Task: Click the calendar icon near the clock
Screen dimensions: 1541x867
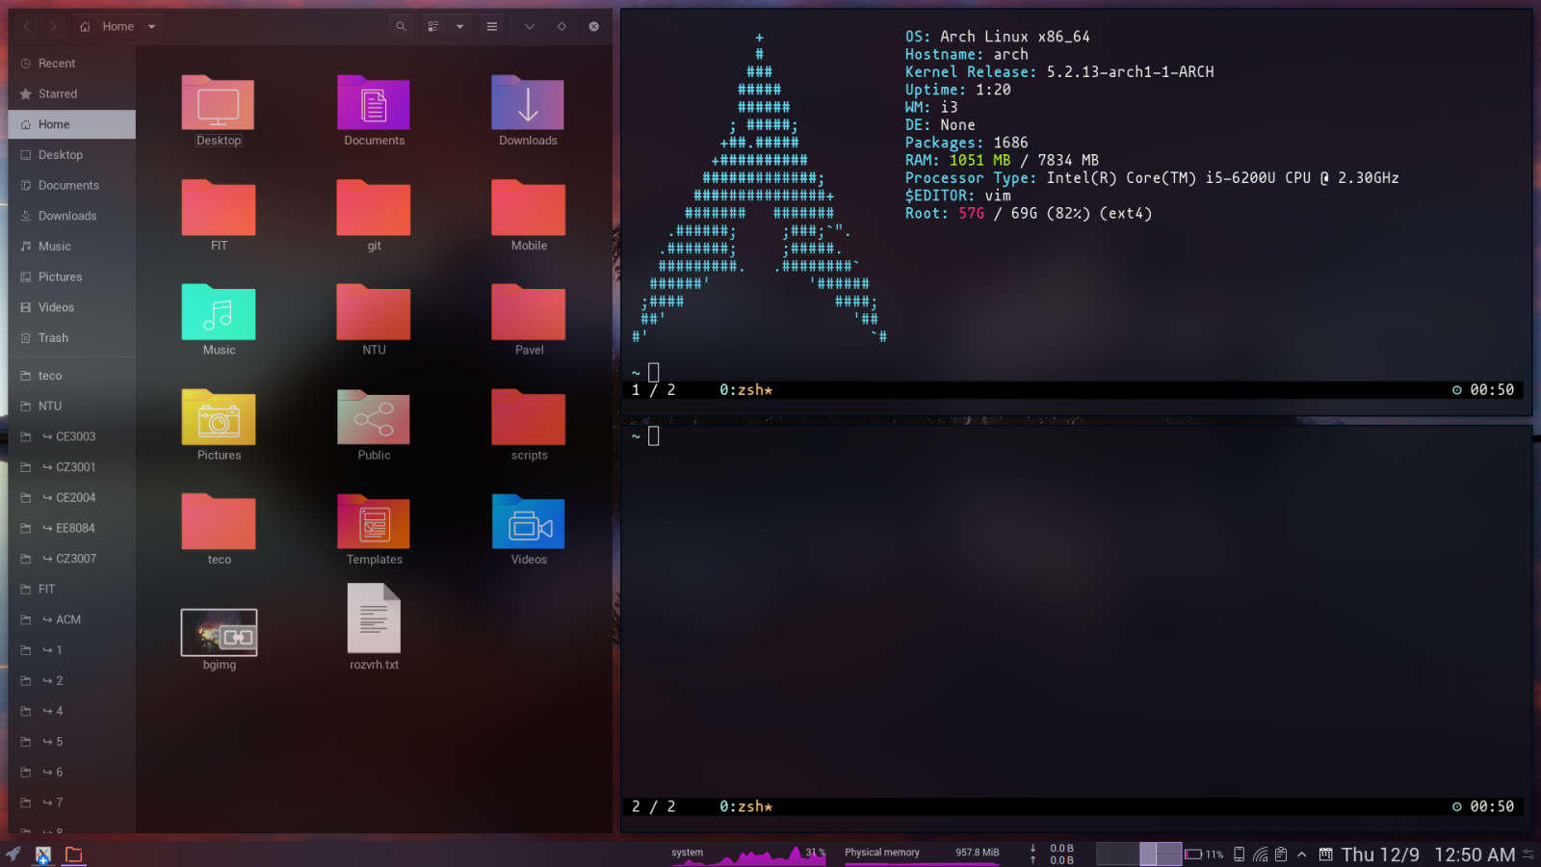Action: 1326,854
